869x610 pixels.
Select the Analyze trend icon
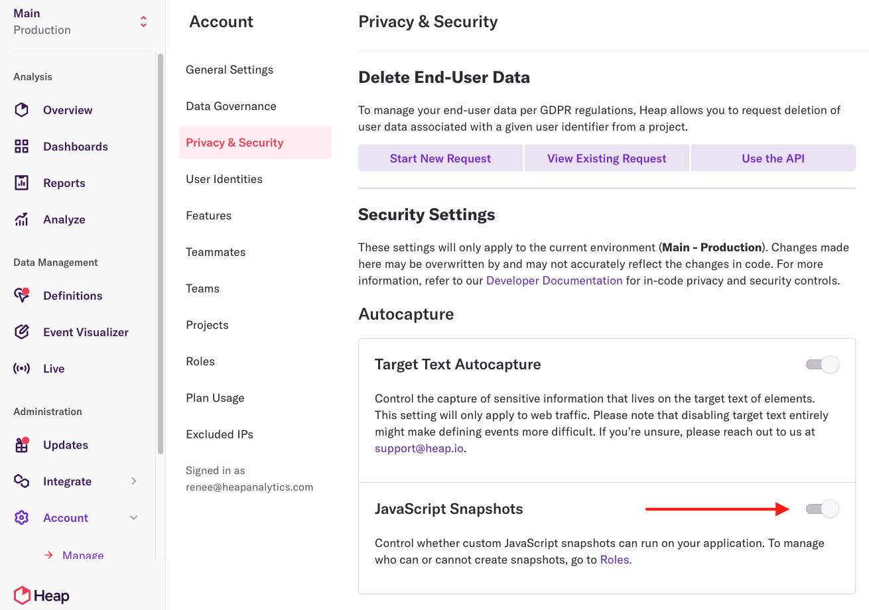coord(21,219)
